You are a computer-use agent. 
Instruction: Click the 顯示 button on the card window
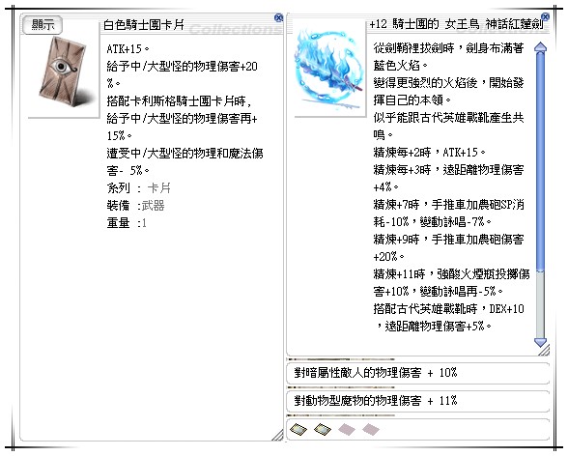43,24
